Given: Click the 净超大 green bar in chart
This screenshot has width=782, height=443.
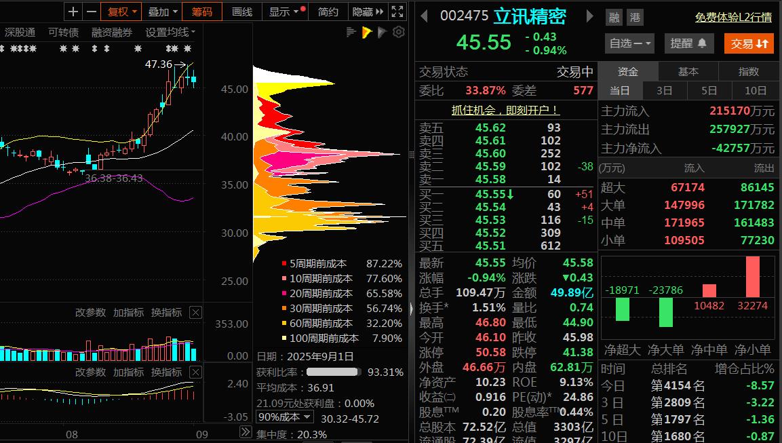Looking at the screenshot, I should pyautogui.click(x=623, y=309).
